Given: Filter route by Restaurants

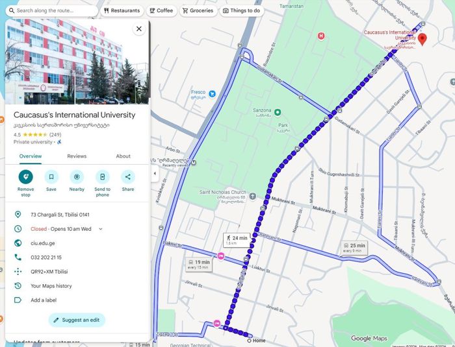Looking at the screenshot, I should (122, 11).
